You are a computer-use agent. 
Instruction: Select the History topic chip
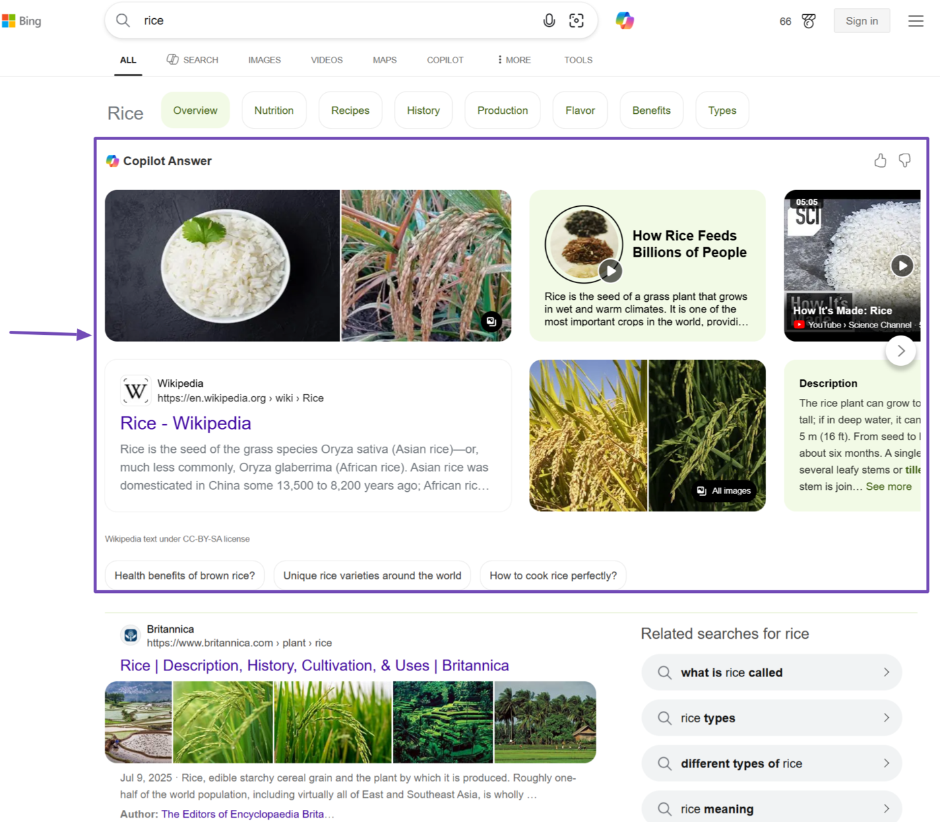pyautogui.click(x=423, y=110)
